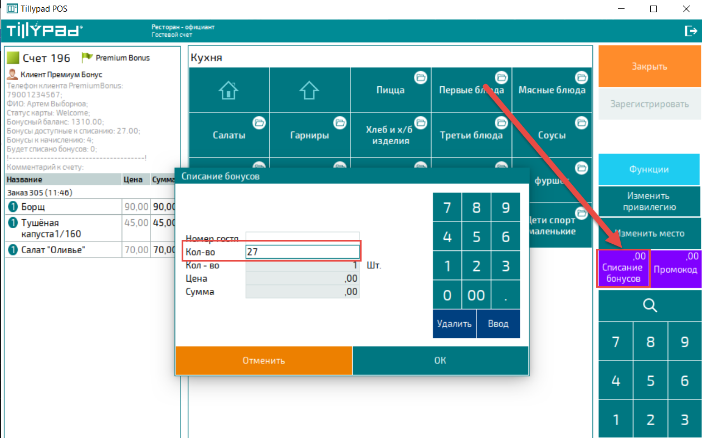This screenshot has width=702, height=438.
Task: Click the magnifier search icon
Action: coord(650,306)
